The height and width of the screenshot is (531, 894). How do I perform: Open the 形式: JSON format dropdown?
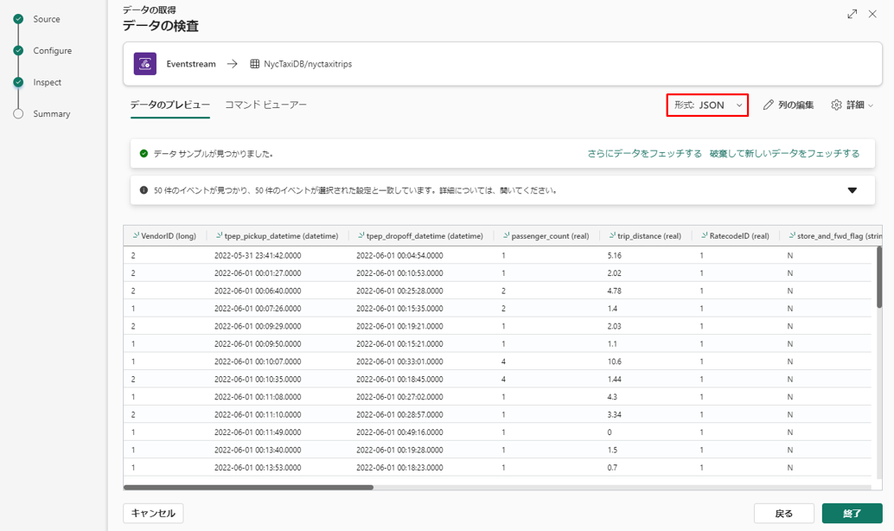point(707,106)
